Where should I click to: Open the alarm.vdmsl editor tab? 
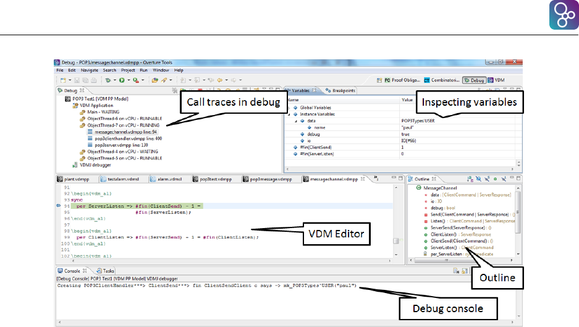pyautogui.click(x=166, y=179)
